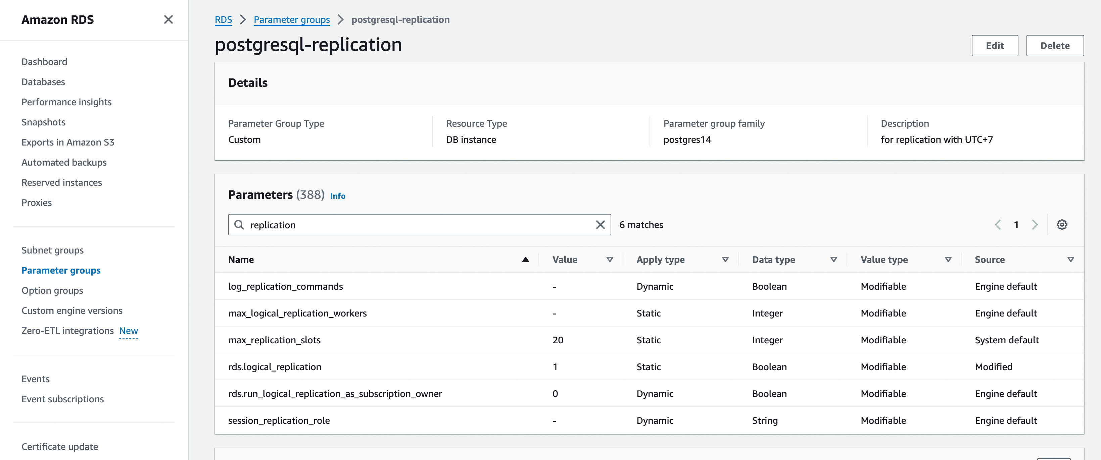This screenshot has width=1101, height=460.
Task: Open Event subscriptions
Action: (x=62, y=399)
